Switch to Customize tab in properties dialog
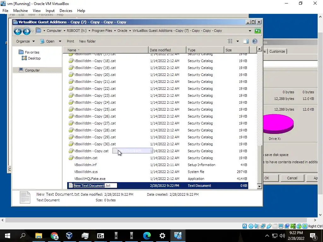This screenshot has width=323, height=242. [x=277, y=51]
